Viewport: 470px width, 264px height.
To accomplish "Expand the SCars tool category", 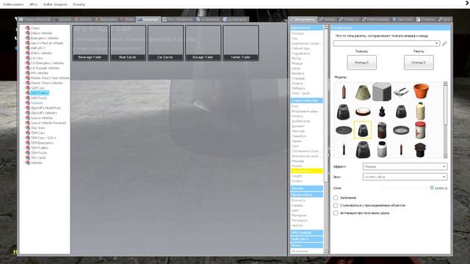I will 307,246.
